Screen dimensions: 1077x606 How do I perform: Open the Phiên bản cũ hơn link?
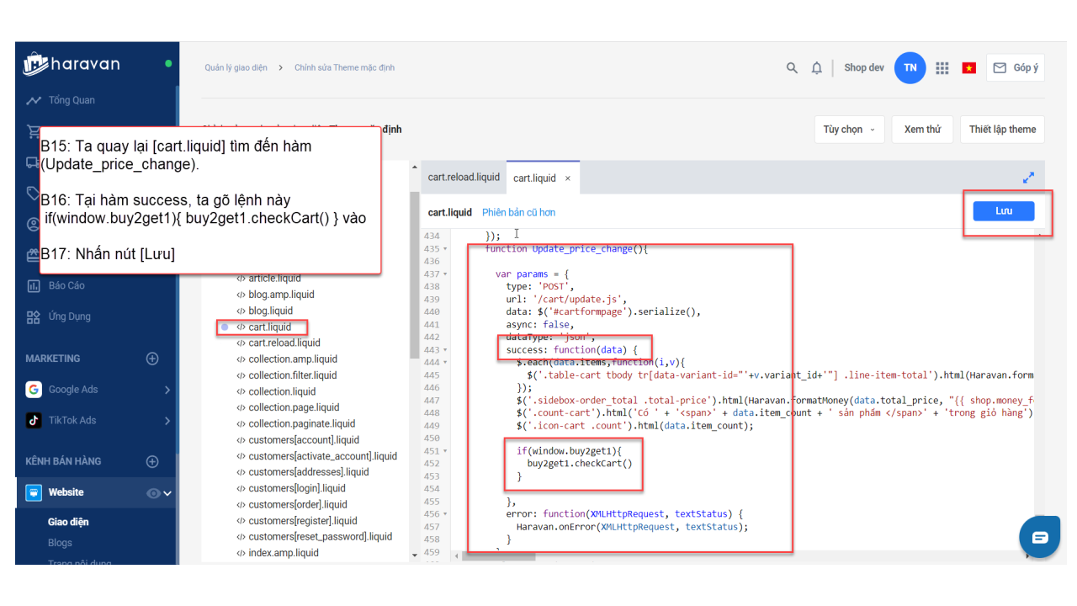point(518,213)
